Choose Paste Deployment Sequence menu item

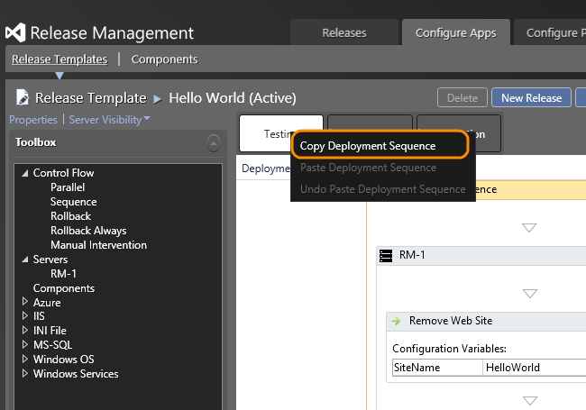point(383,168)
